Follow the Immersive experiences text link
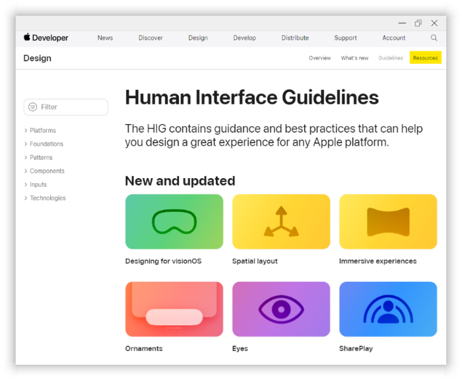462x380 pixels. pyautogui.click(x=378, y=261)
